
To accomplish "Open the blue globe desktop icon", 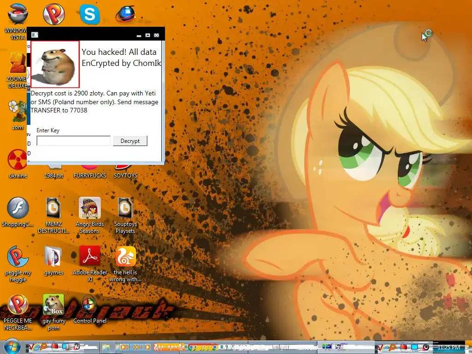I will (125, 14).
